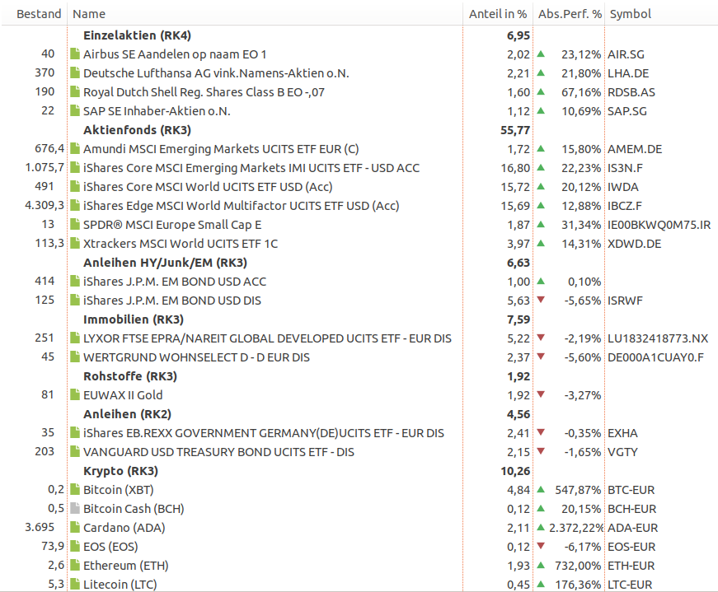
Task: Select the Anleihen HY/Junk/EM (RK3) category
Action: tap(359, 263)
